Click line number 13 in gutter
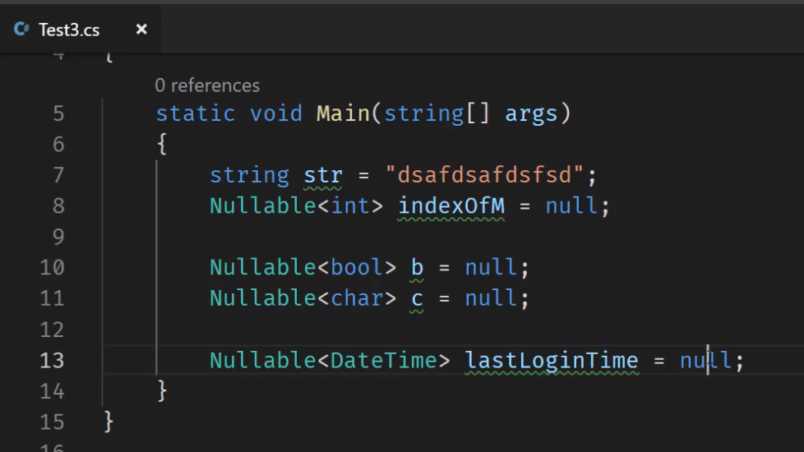 coord(52,360)
